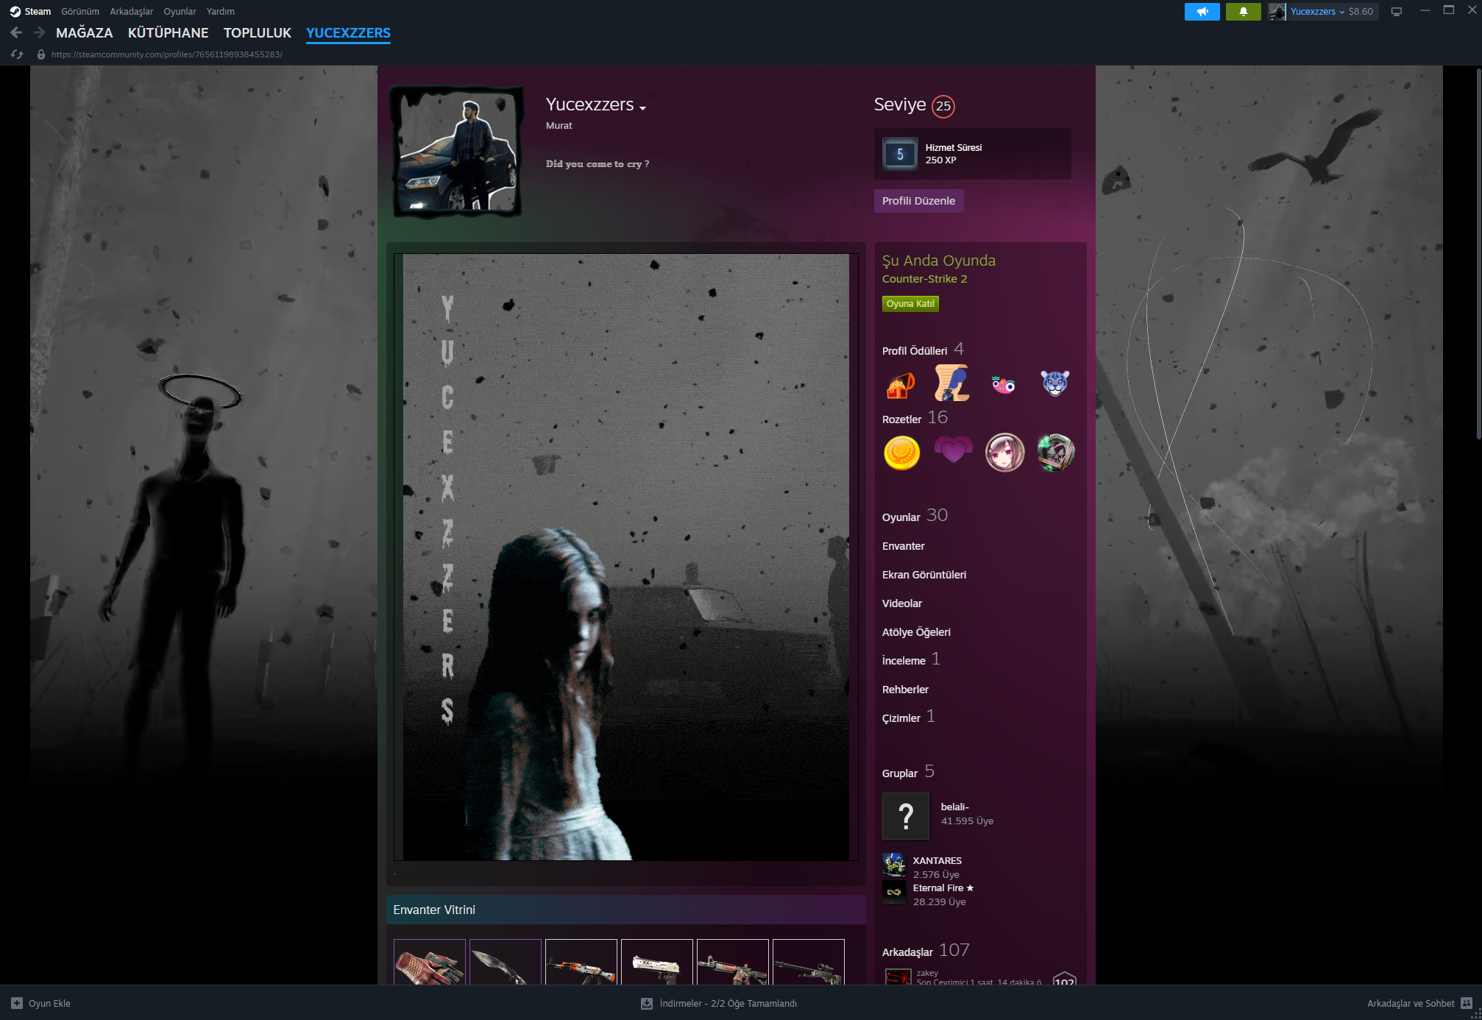1482x1020 pixels.
Task: Open the İnceleme link
Action: [904, 661]
